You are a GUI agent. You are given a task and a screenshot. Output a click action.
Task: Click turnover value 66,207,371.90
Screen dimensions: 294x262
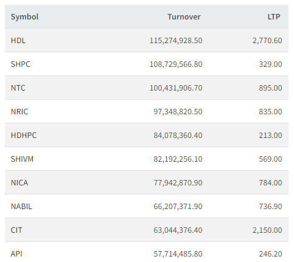178,207
